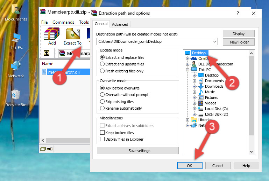Click the Save settings button
The image size is (269, 181).
138,151
